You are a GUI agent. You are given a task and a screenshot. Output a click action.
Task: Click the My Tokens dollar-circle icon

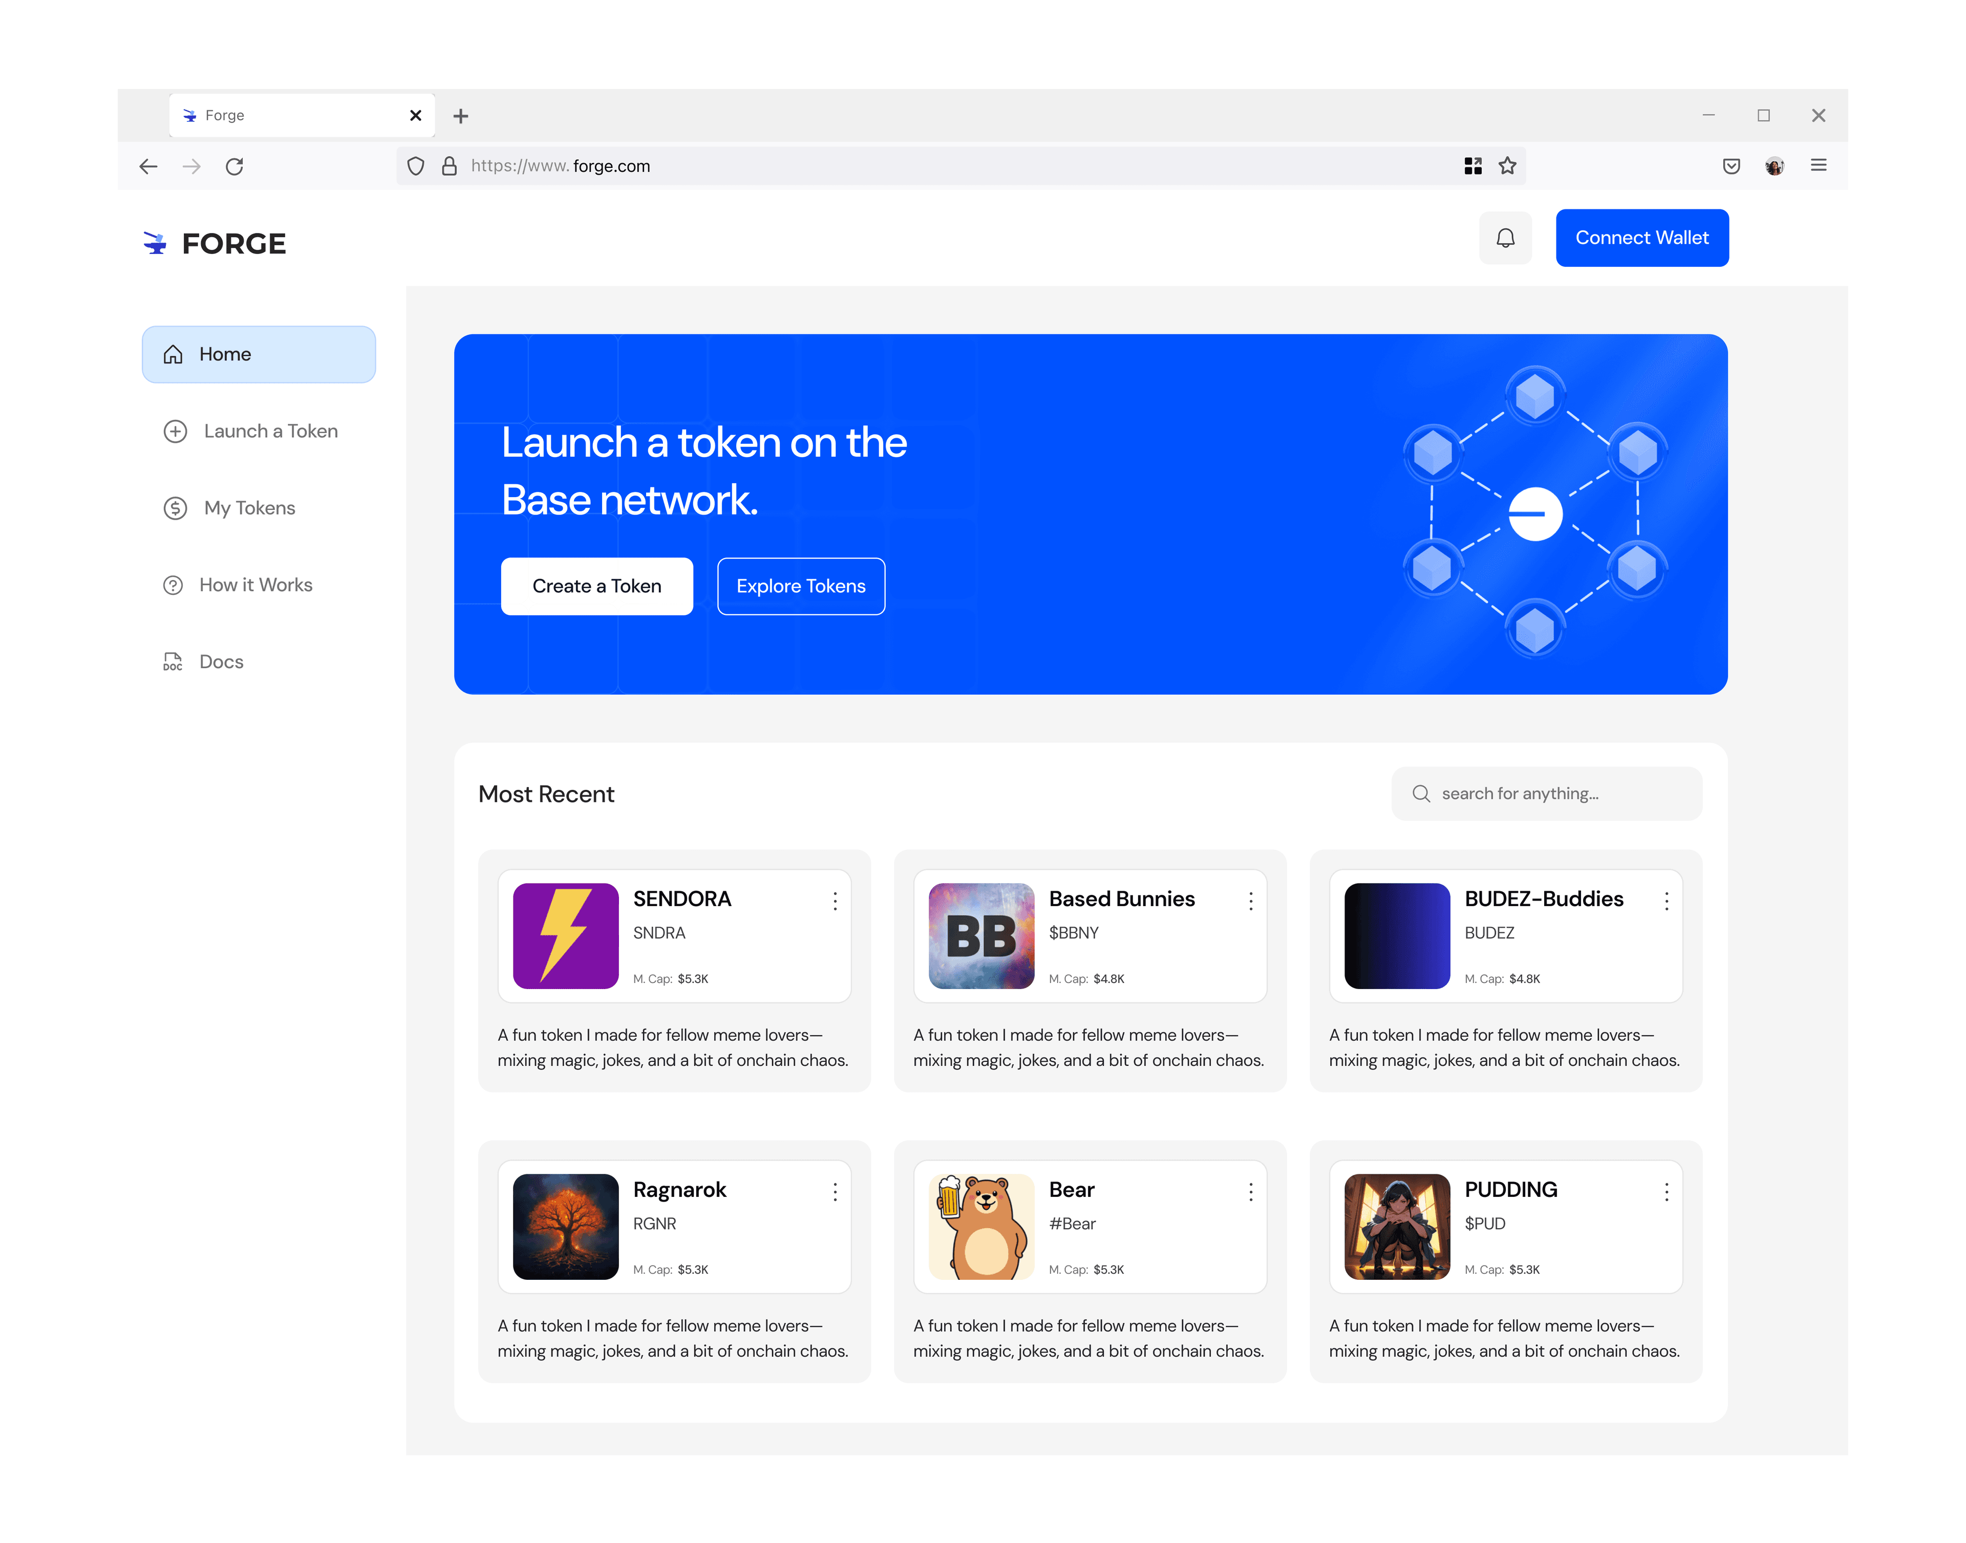coord(175,508)
